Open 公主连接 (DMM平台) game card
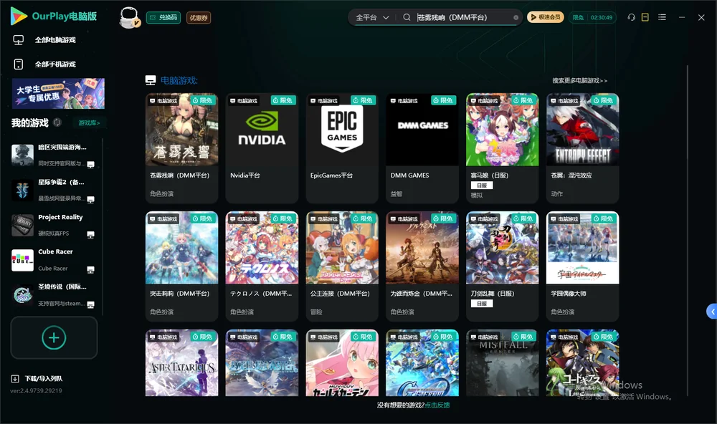Viewport: 717px width, 424px height. [x=342, y=266]
